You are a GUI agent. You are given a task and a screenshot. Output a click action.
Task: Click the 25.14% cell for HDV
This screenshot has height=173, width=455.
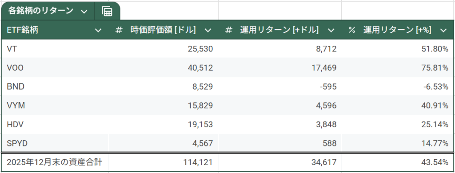point(398,124)
